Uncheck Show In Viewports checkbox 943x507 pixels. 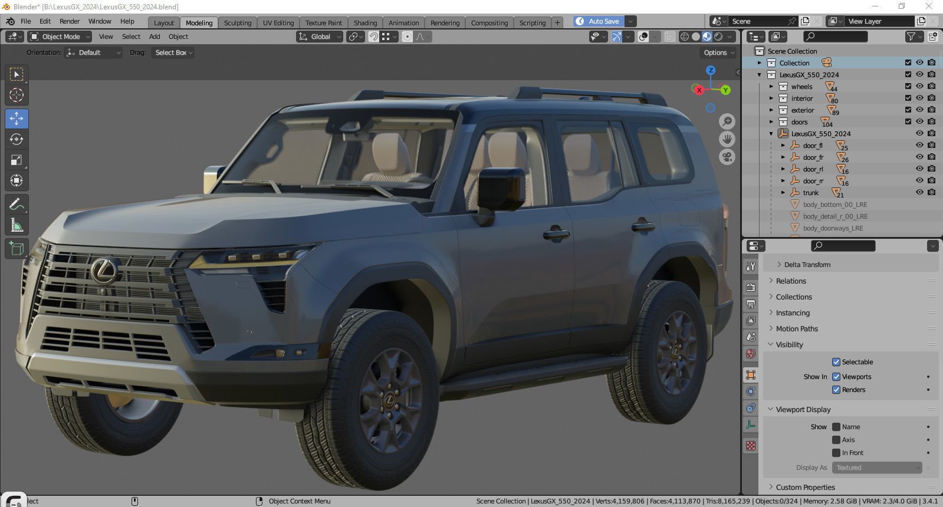[x=836, y=377]
